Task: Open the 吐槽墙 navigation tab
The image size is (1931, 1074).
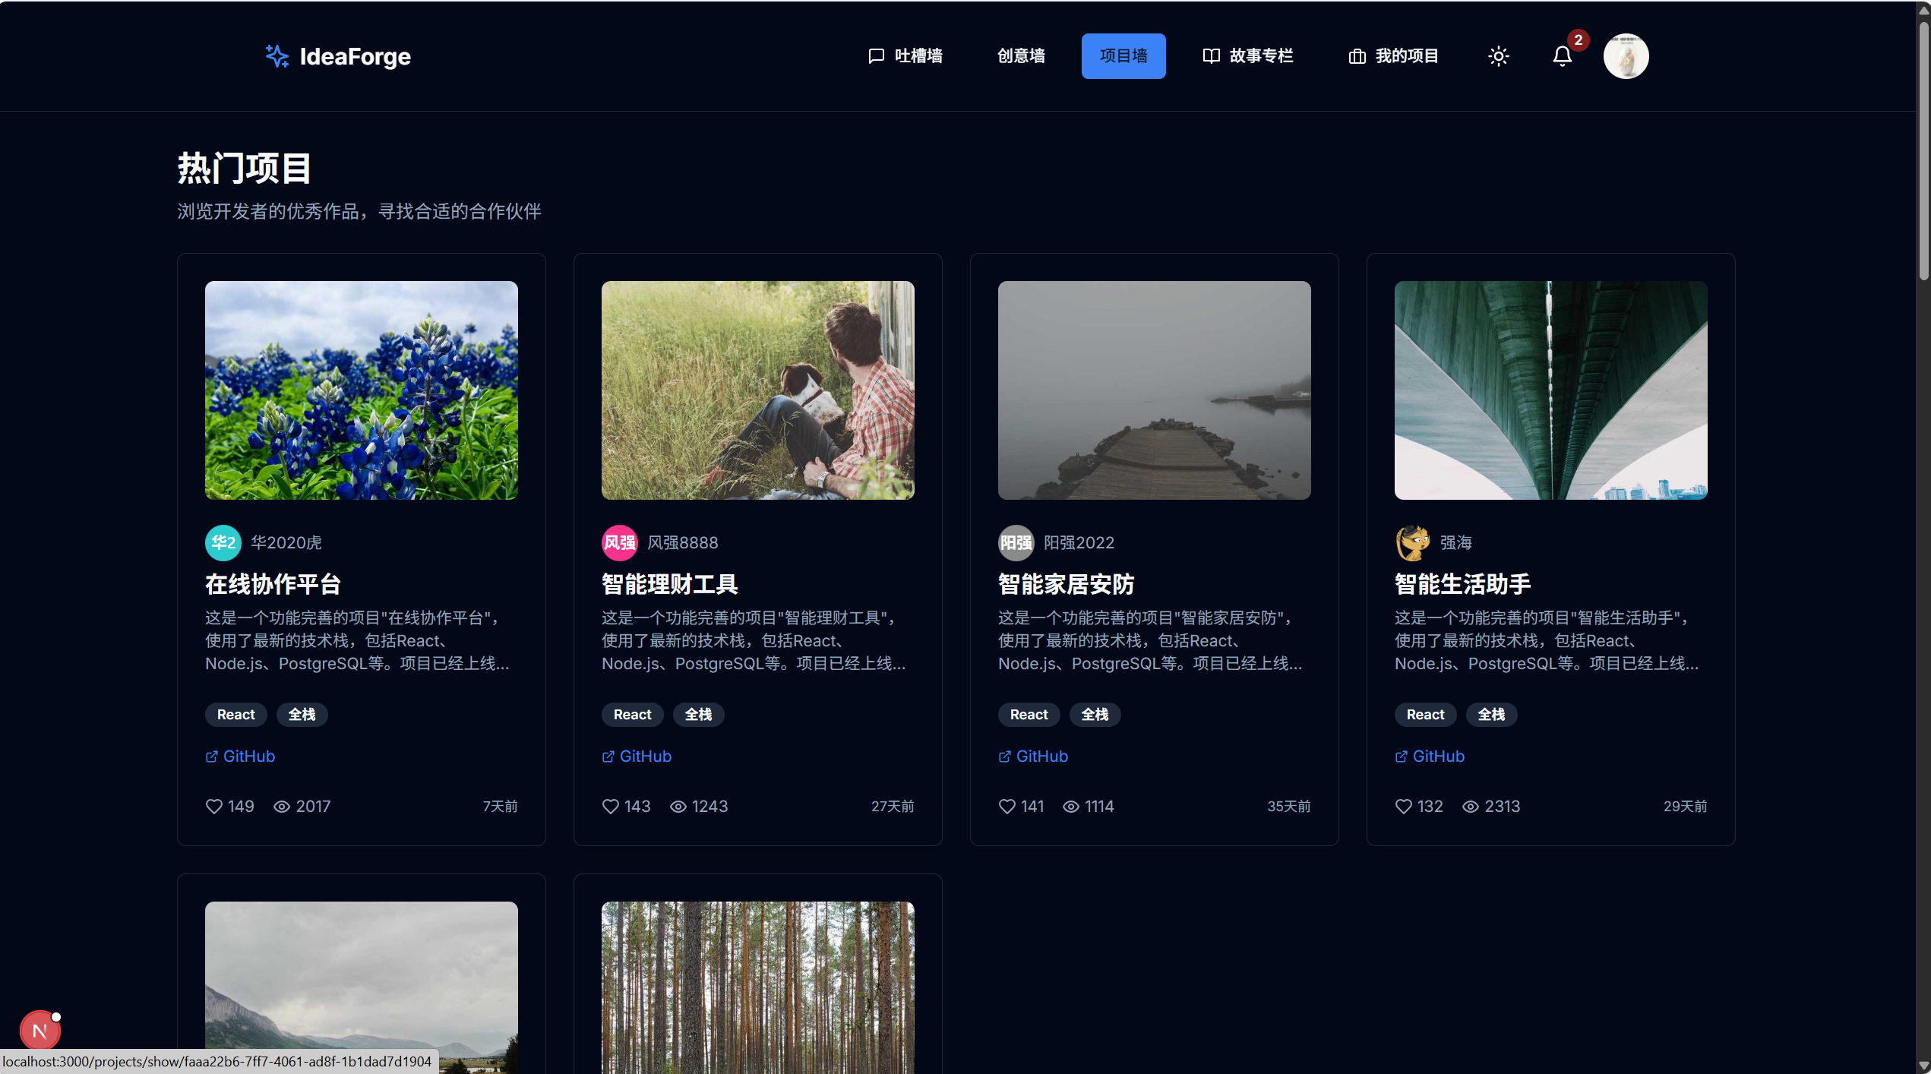Action: (x=905, y=56)
